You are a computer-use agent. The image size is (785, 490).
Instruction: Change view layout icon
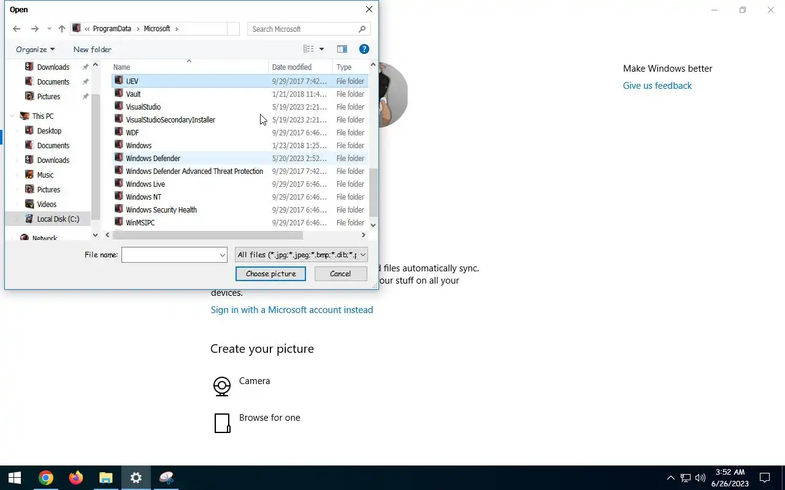click(x=308, y=49)
